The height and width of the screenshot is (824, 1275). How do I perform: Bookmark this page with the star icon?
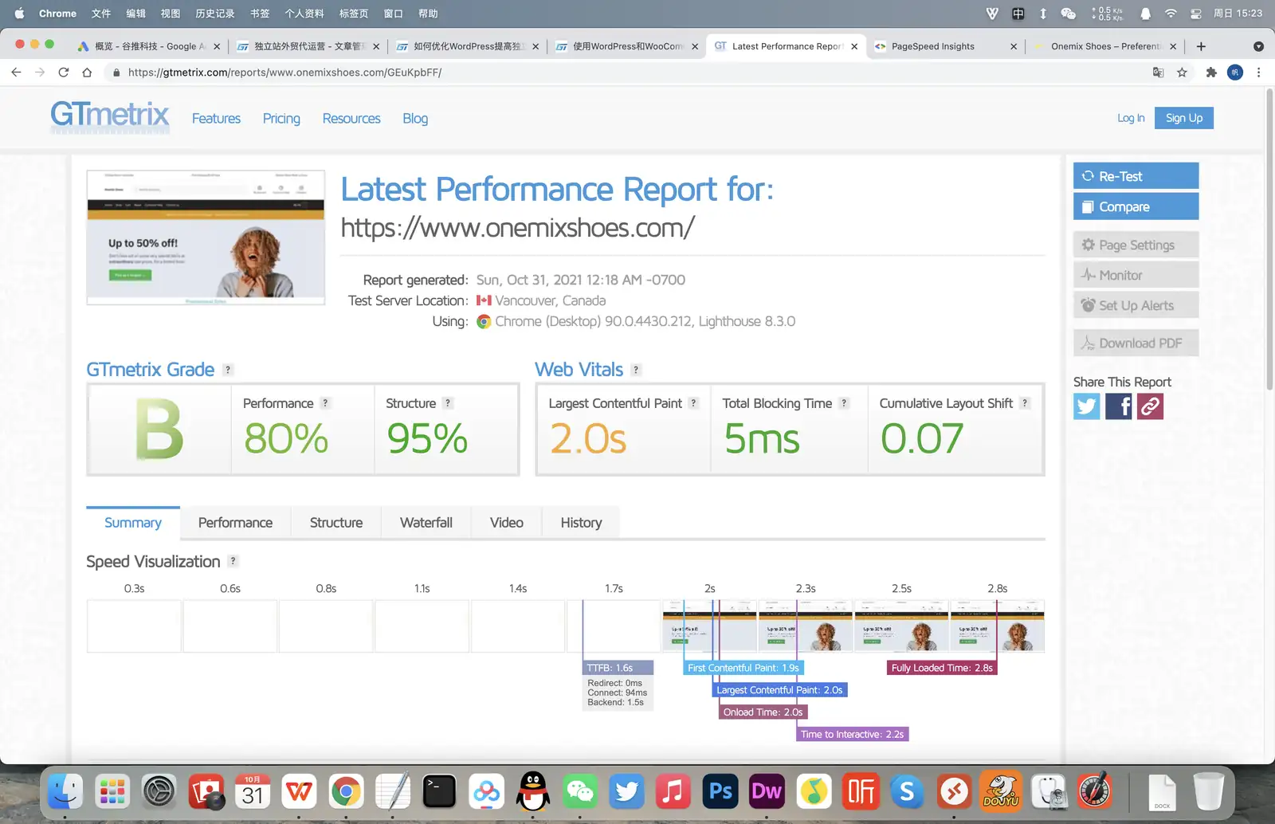[x=1182, y=73]
